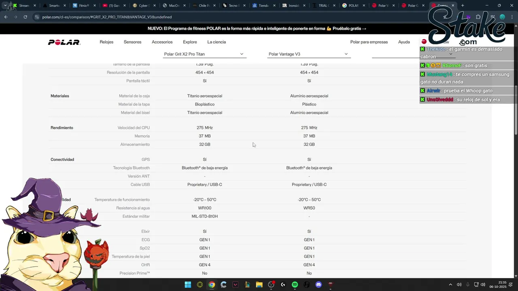Open the Accesorios menu

coord(162,42)
